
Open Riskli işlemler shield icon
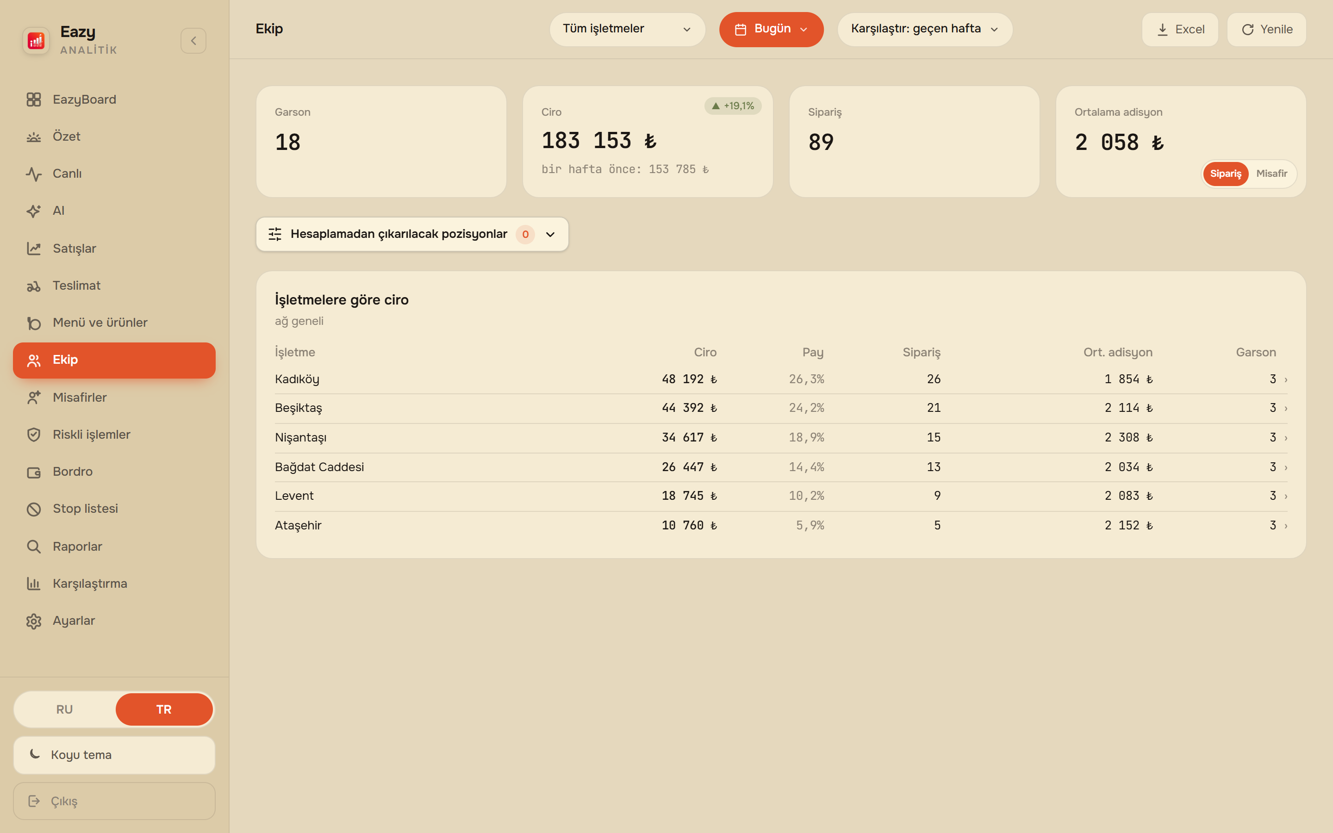[34, 435]
